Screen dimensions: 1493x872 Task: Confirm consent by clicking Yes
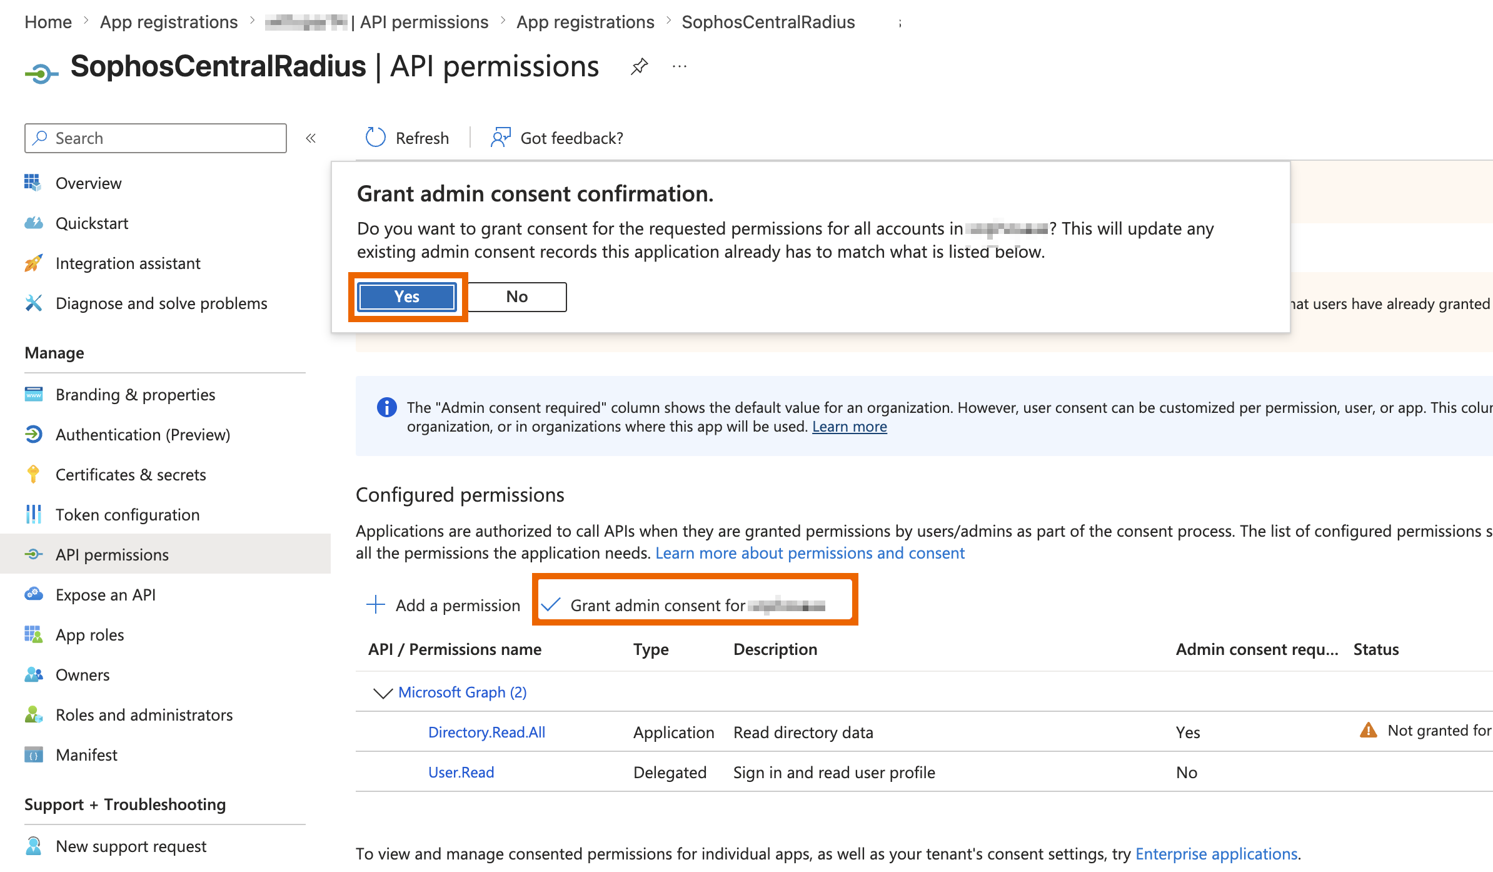[x=407, y=297]
